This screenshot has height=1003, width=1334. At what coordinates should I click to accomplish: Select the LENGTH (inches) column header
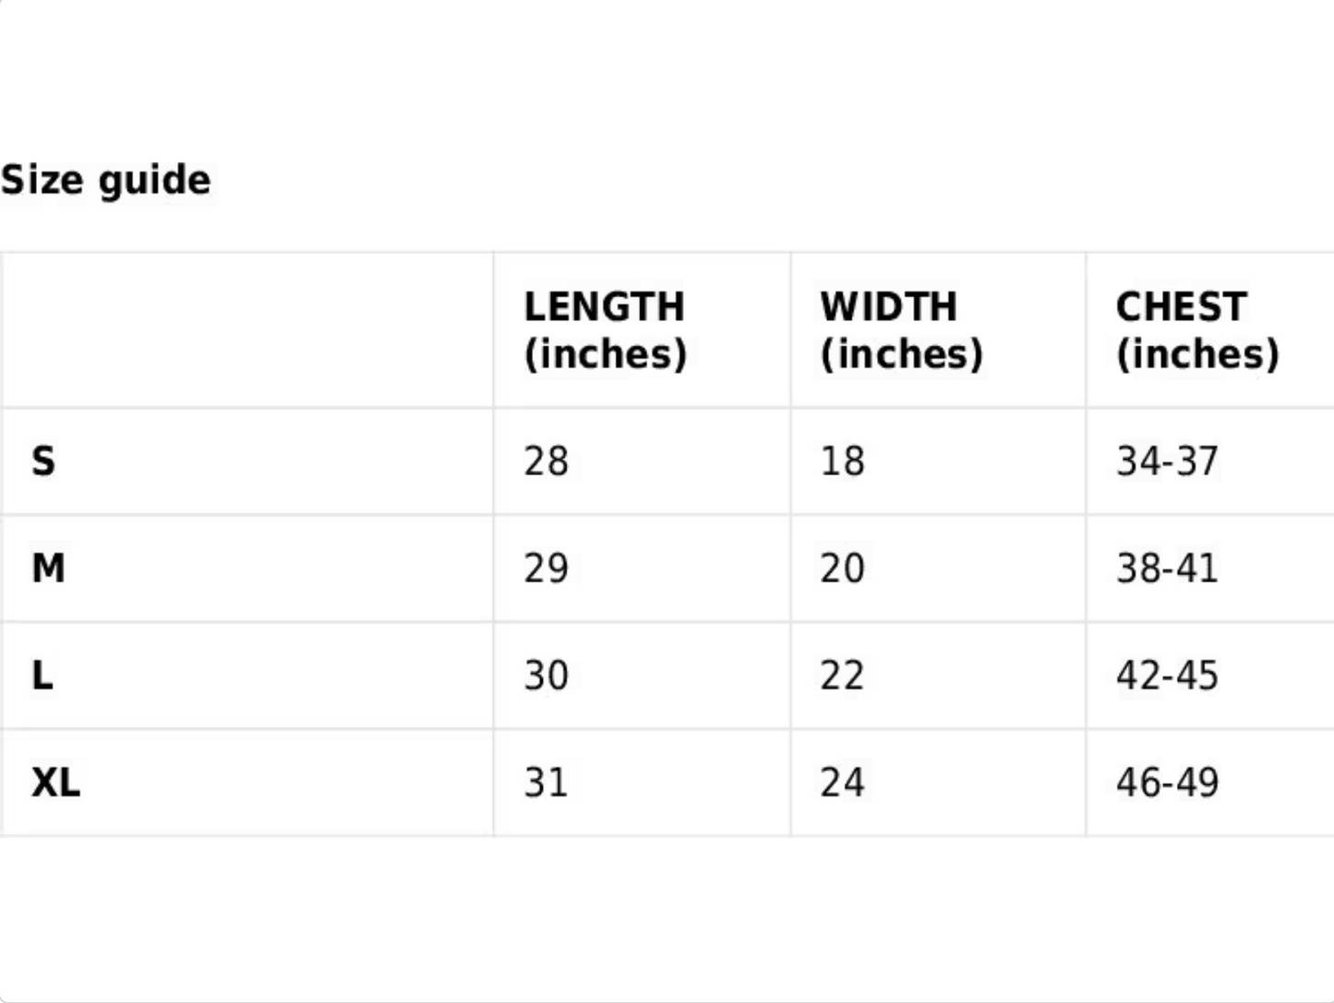click(605, 330)
